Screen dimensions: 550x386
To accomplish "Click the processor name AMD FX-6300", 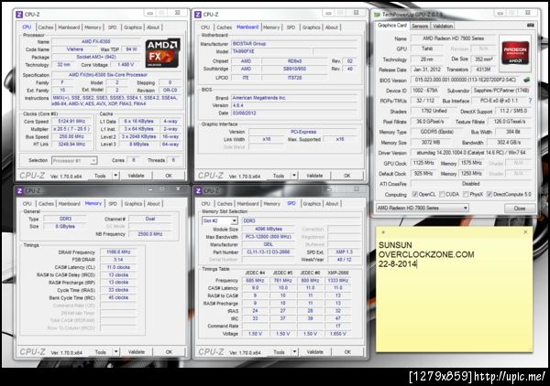I will coord(95,41).
